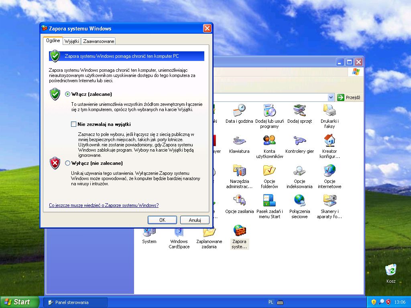This screenshot has height=308, width=411.
Task: Select Włącz (zalecane) radio button
Action: point(67,94)
